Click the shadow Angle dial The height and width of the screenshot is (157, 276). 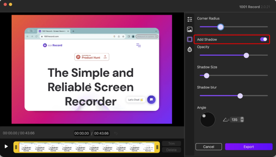208,120
